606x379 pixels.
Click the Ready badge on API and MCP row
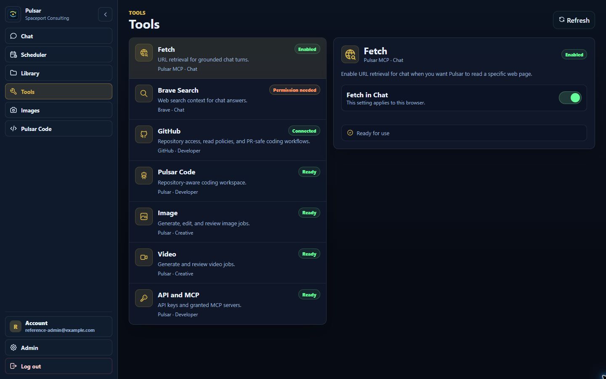coord(309,295)
